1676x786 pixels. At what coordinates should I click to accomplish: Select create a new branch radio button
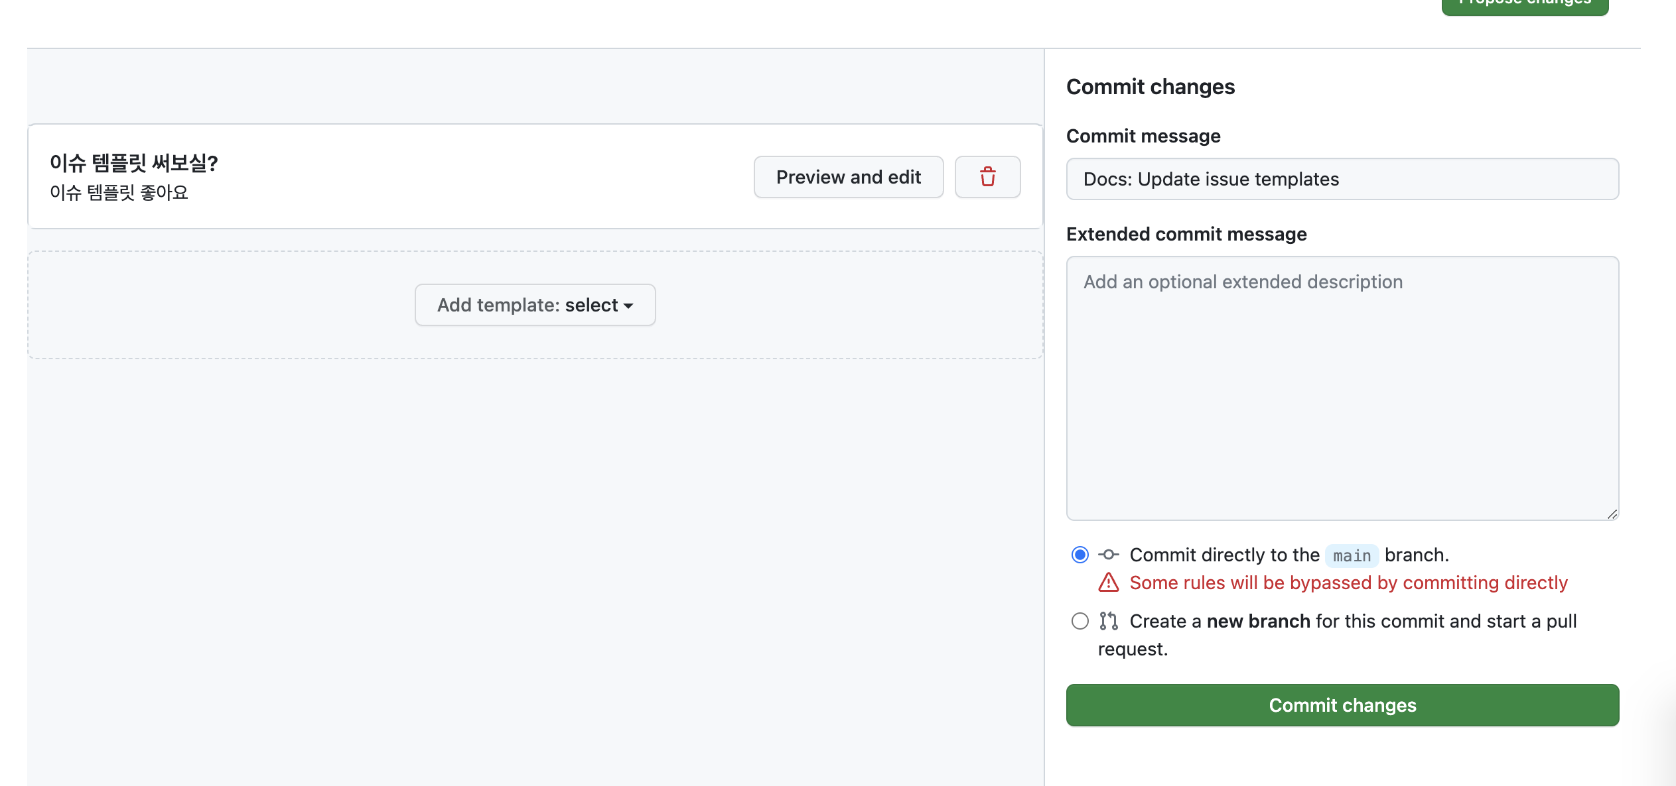pyautogui.click(x=1080, y=621)
